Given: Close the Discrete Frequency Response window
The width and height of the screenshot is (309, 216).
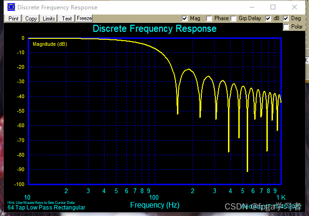Looking at the screenshot, I should pyautogui.click(x=294, y=7).
